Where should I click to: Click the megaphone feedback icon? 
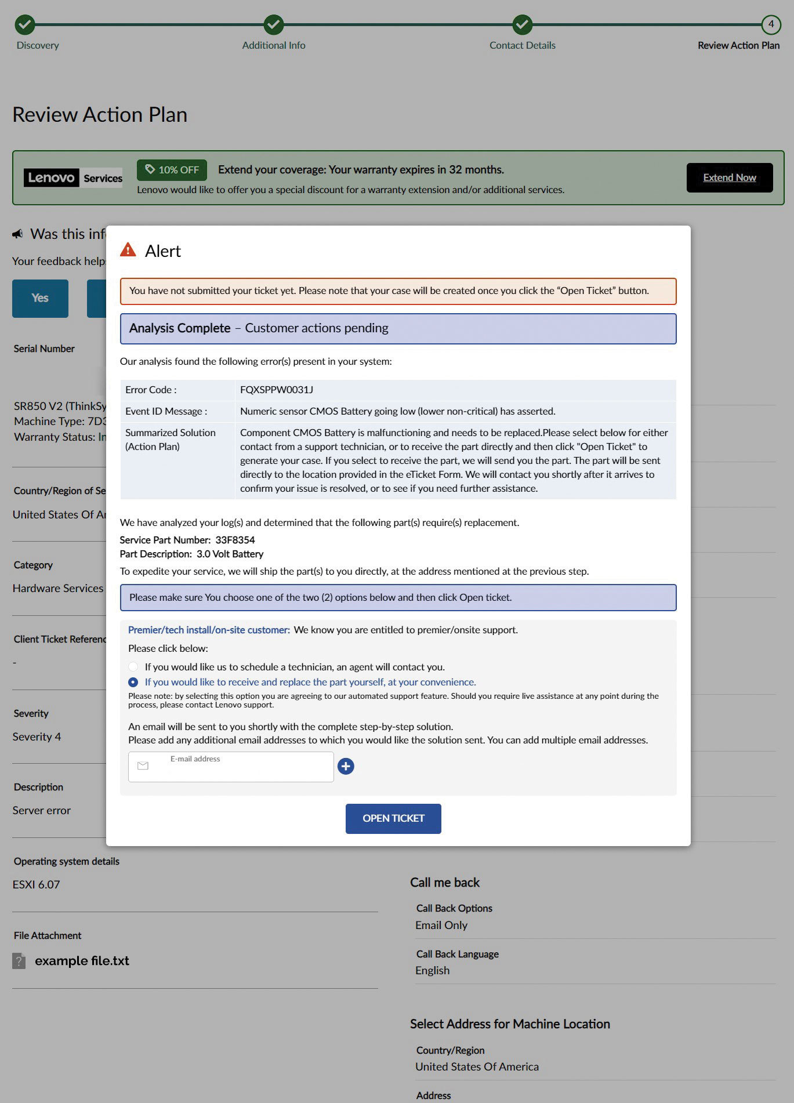pyautogui.click(x=18, y=234)
